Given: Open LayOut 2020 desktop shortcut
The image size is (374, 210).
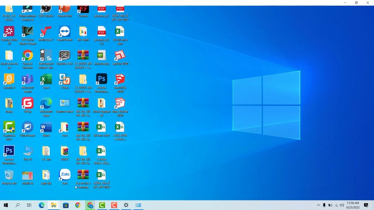Looking at the screenshot, I should pyautogui.click(x=120, y=57).
